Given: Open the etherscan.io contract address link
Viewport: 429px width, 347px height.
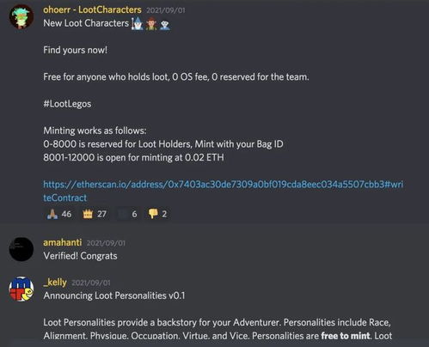Looking at the screenshot, I should coord(224,185).
